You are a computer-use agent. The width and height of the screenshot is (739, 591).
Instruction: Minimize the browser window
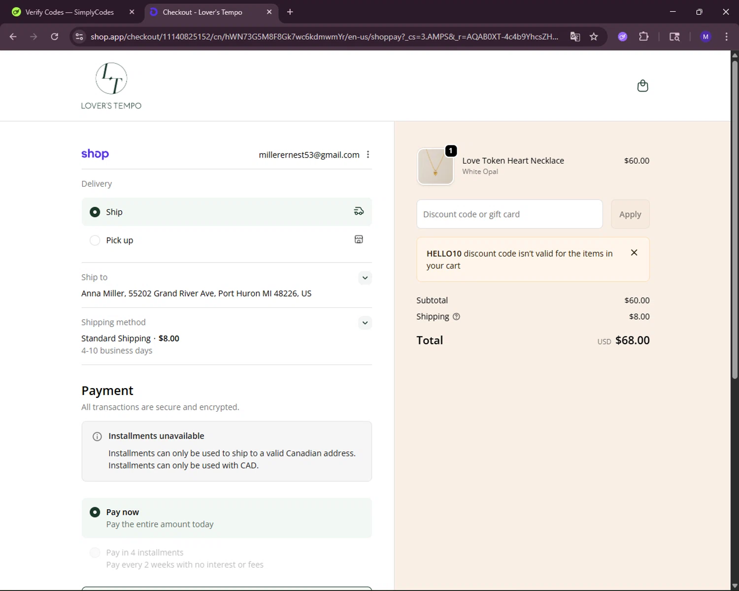(x=672, y=12)
